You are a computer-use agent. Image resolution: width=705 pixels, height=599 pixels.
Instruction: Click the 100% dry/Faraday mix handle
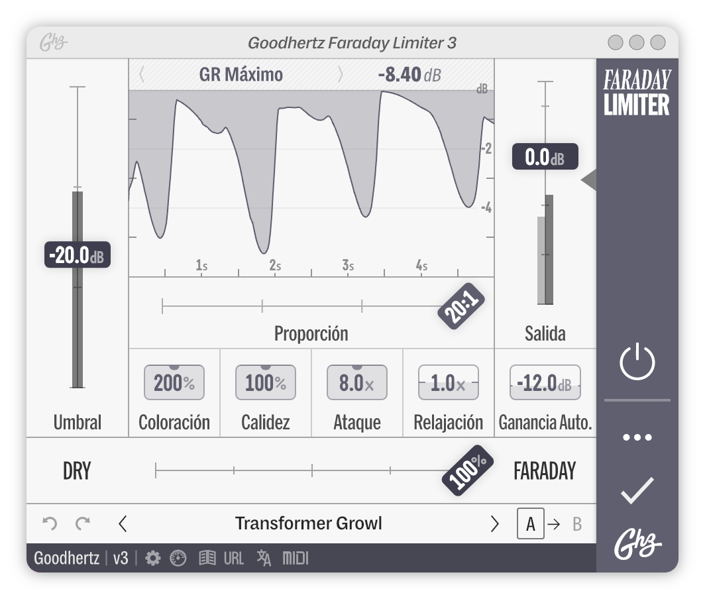[468, 470]
